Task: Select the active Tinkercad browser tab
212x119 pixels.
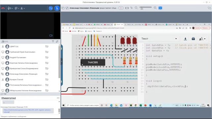Action: click(118, 24)
